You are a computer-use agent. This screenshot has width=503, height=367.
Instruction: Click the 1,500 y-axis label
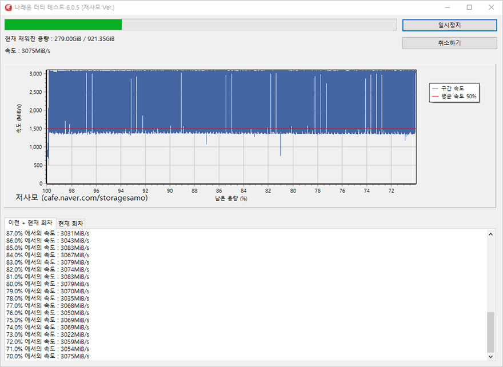click(x=35, y=129)
